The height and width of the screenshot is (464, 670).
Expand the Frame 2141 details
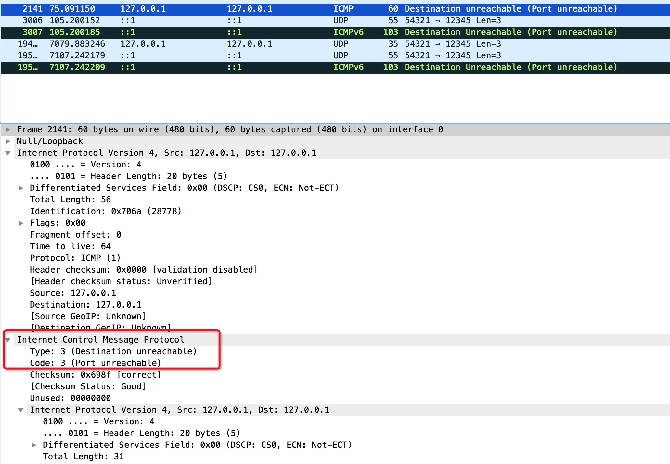8,130
